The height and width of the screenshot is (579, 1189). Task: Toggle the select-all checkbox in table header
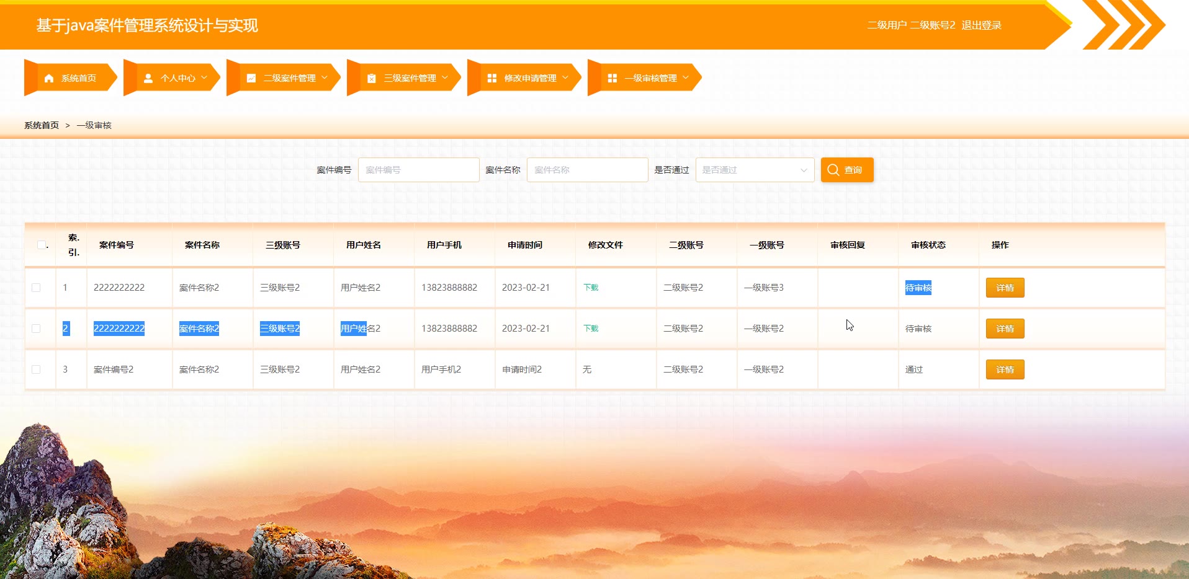coord(42,245)
